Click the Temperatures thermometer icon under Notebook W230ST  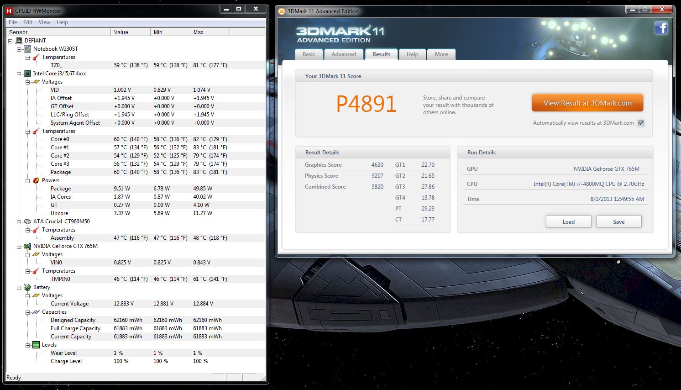pyautogui.click(x=36, y=57)
